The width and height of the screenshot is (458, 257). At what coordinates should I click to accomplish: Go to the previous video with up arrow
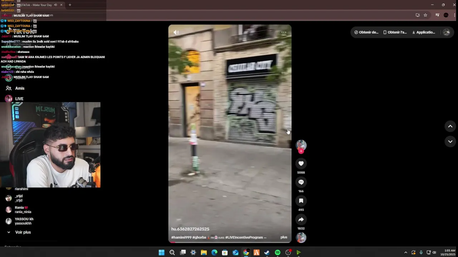[450, 126]
